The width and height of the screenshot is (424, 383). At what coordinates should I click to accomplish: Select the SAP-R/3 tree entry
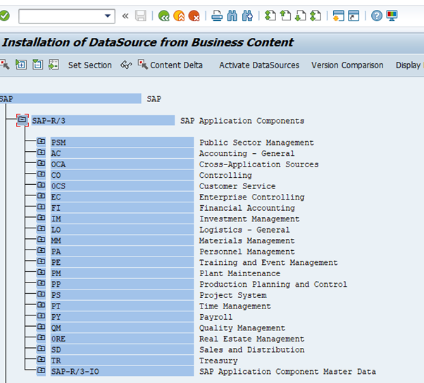coord(103,121)
